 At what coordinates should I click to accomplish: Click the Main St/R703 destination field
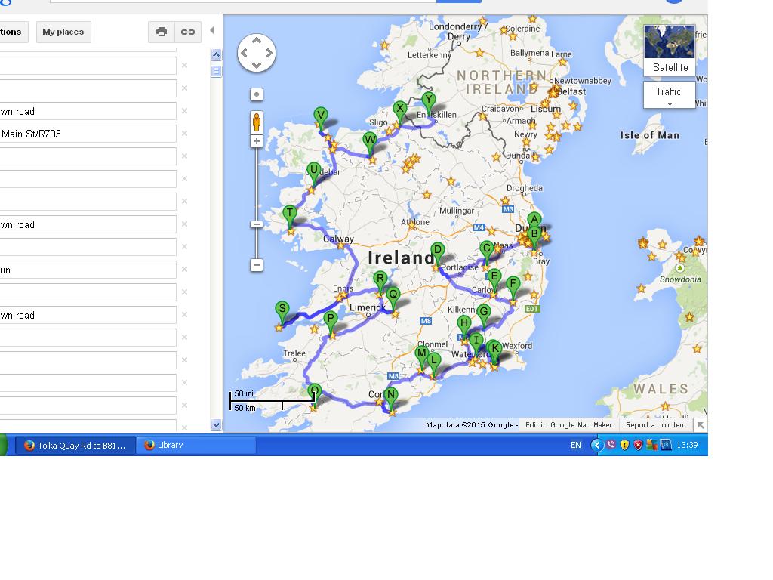point(88,134)
